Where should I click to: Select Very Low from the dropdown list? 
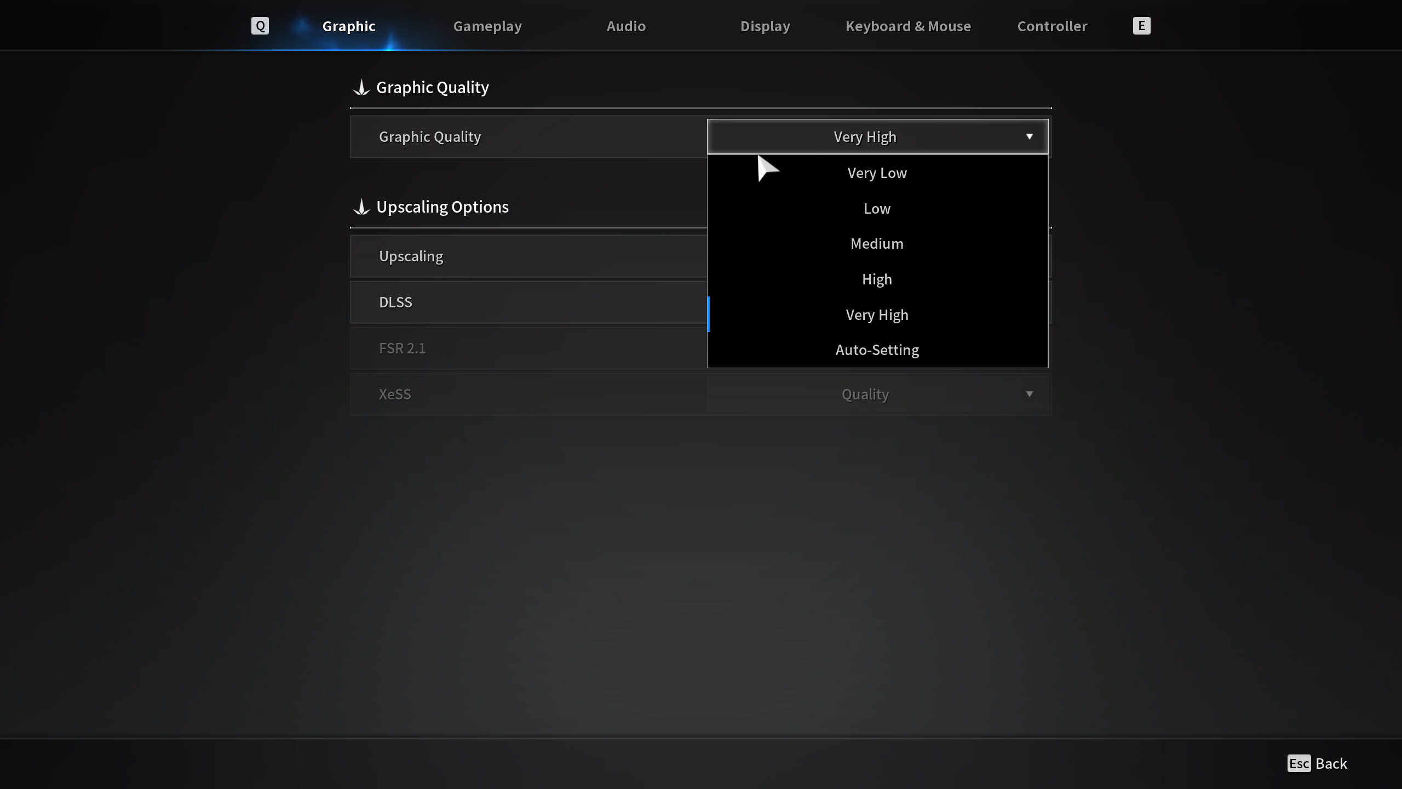click(877, 173)
